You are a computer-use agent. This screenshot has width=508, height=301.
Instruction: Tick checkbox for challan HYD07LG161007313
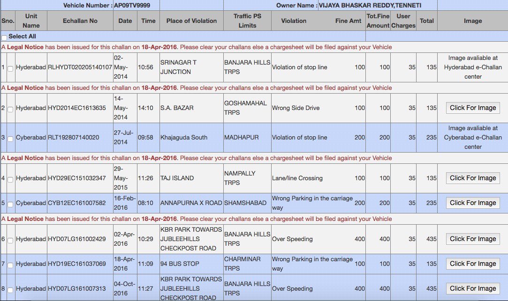click(x=10, y=290)
